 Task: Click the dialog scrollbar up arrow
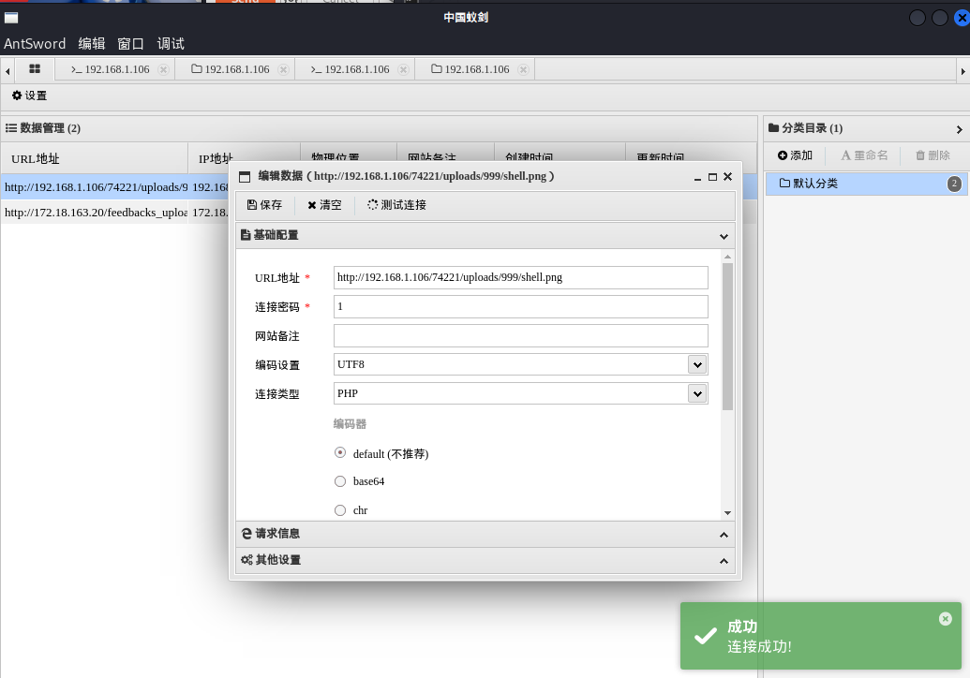[727, 257]
